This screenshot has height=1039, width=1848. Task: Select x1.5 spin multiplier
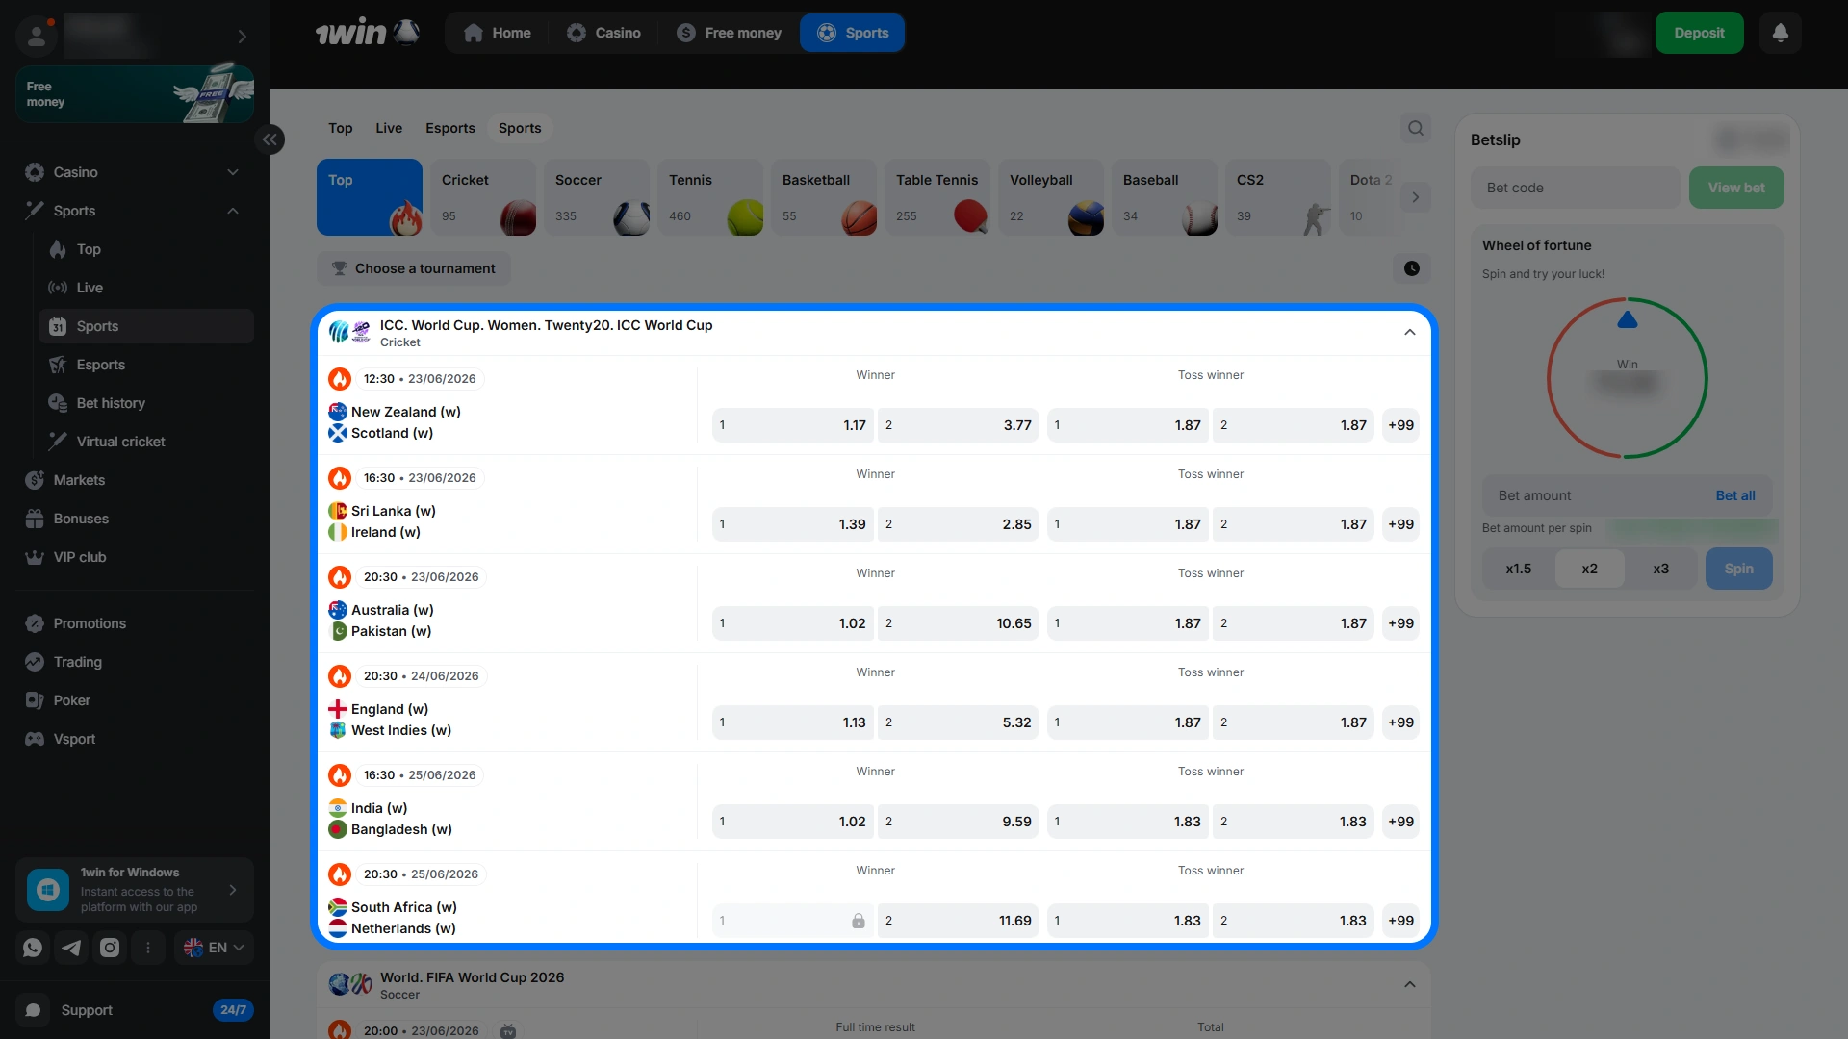pyautogui.click(x=1519, y=569)
